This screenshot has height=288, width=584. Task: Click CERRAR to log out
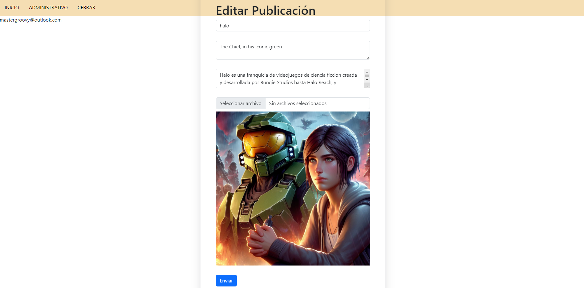pos(86,8)
